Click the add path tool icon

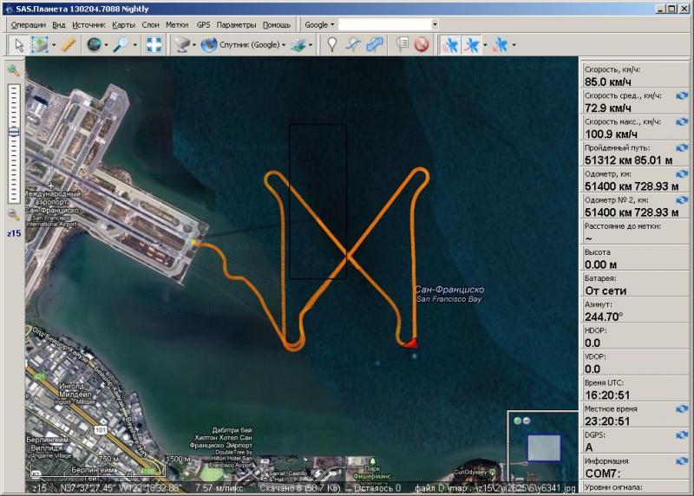[352, 44]
